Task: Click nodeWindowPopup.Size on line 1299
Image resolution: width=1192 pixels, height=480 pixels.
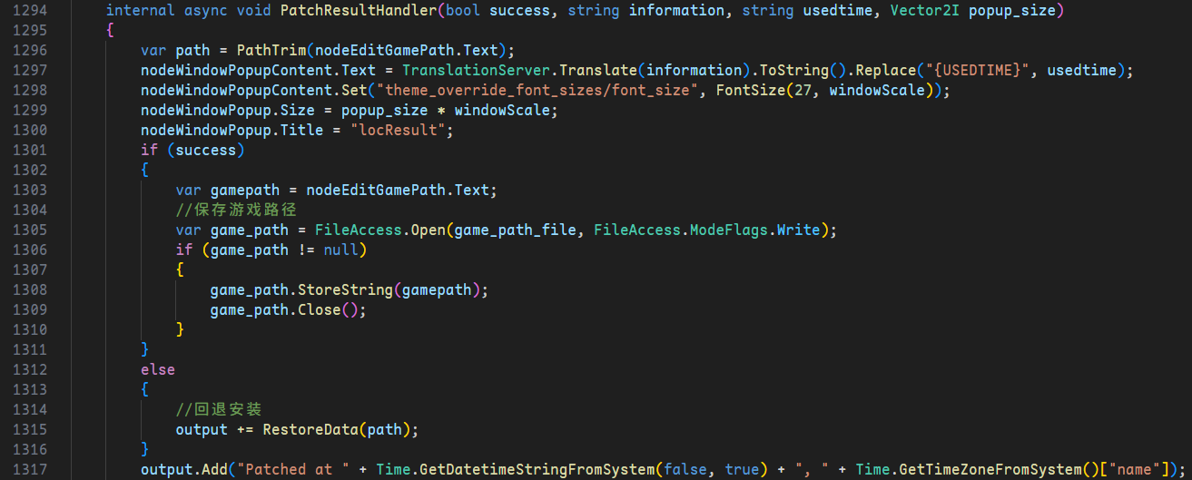Action: click(x=228, y=110)
